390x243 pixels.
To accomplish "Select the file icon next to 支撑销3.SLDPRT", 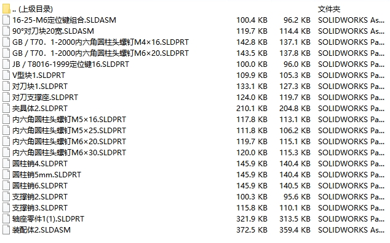I will coord(6,208).
